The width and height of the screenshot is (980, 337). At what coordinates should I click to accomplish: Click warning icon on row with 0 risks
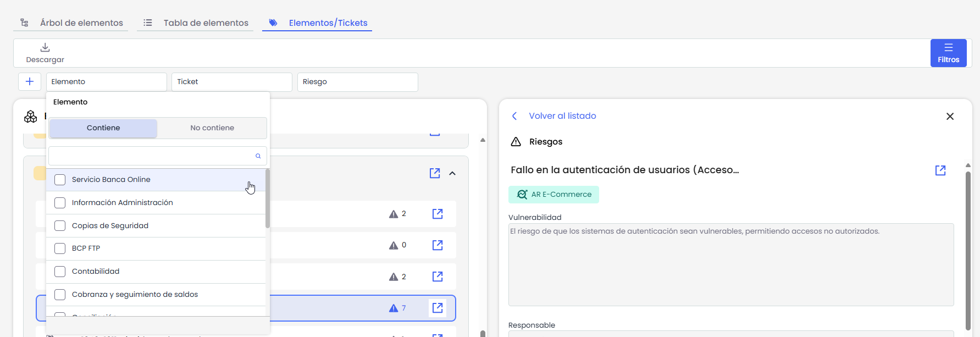[394, 245]
